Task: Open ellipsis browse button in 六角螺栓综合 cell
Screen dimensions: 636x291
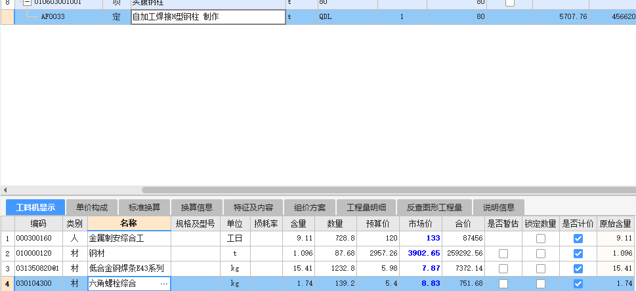Action: (164, 284)
